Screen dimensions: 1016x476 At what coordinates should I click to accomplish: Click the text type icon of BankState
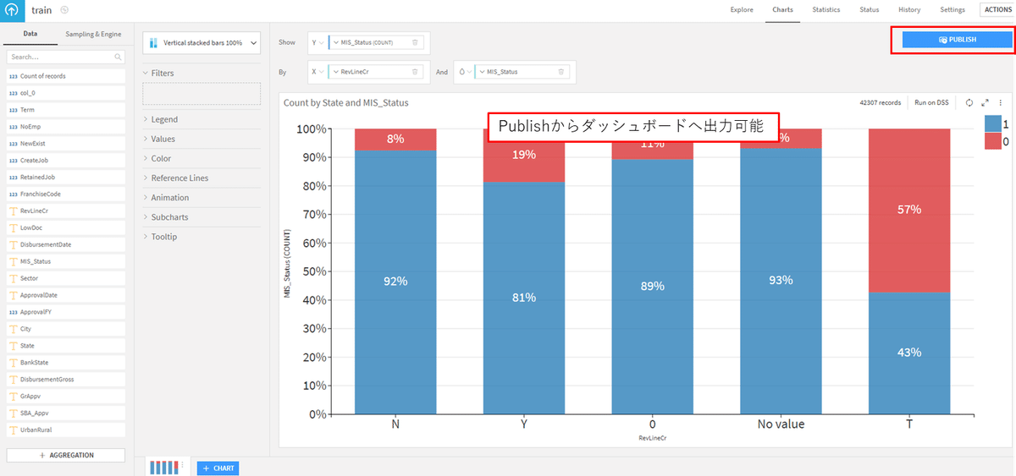(14, 363)
